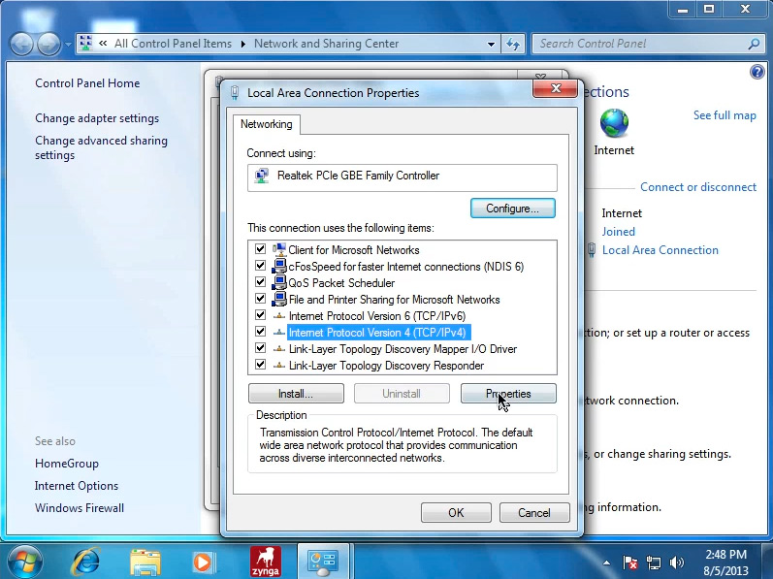This screenshot has height=579, width=773.
Task: Click the IPv4 protocol icon
Action: 279,332
